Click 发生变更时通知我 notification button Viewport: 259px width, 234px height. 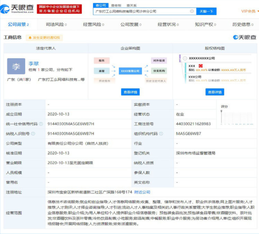coord(44,38)
